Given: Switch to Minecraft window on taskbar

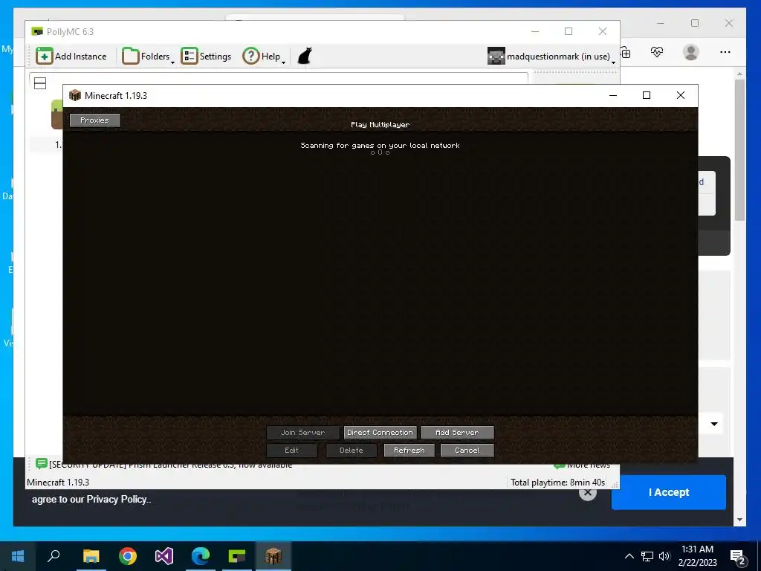Looking at the screenshot, I should 273,556.
